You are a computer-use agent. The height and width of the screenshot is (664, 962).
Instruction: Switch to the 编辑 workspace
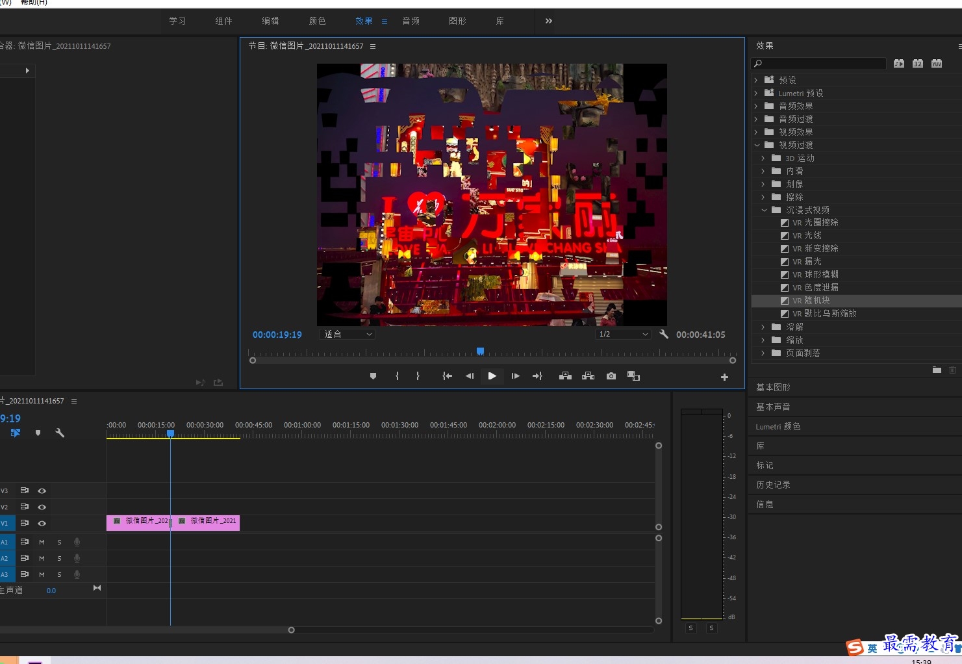pyautogui.click(x=270, y=21)
